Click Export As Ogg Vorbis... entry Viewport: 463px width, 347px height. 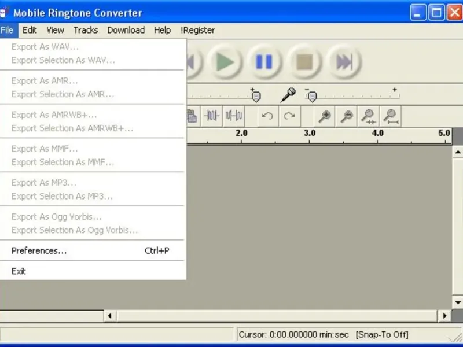[x=93, y=216]
